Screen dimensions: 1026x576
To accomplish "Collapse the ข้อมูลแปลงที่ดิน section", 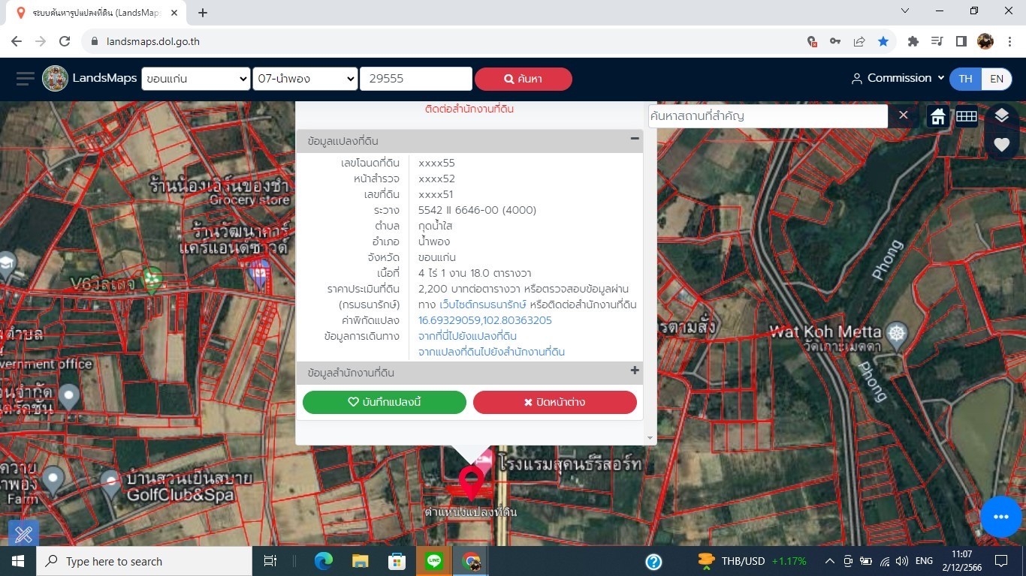I will tap(634, 139).
